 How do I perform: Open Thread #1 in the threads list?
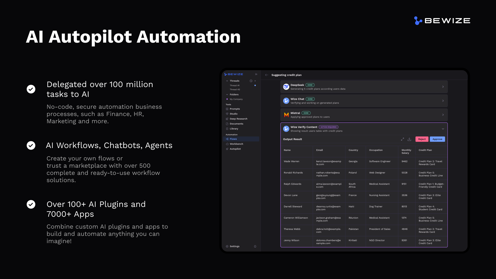(x=235, y=86)
